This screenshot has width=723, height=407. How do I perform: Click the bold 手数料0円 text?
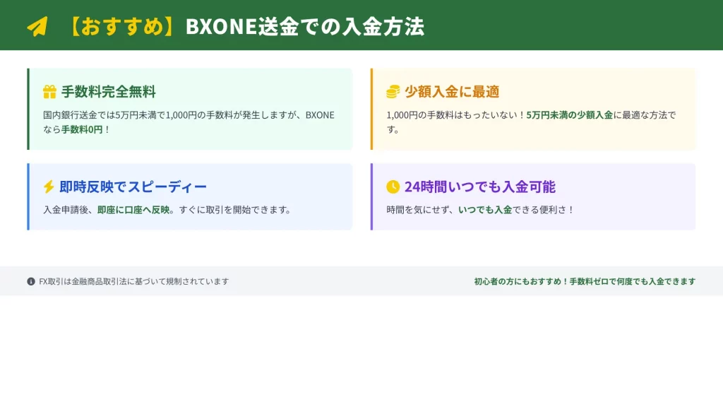click(82, 129)
